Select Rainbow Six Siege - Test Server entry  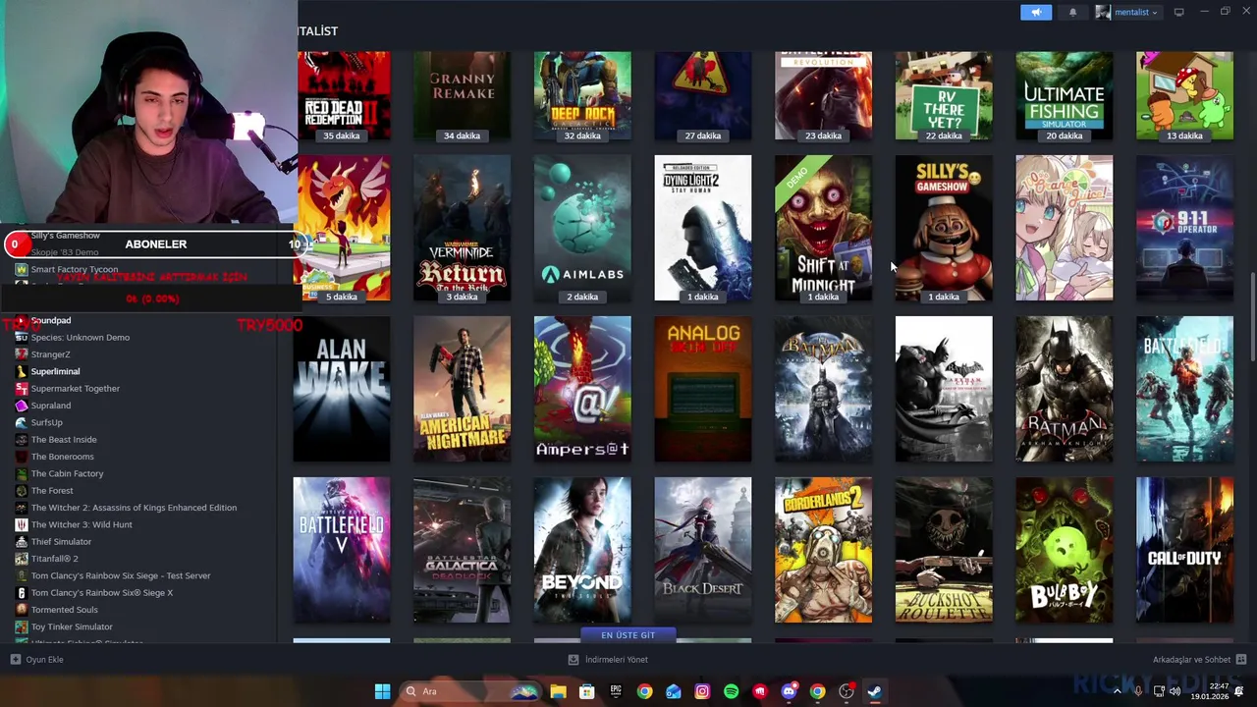121,575
